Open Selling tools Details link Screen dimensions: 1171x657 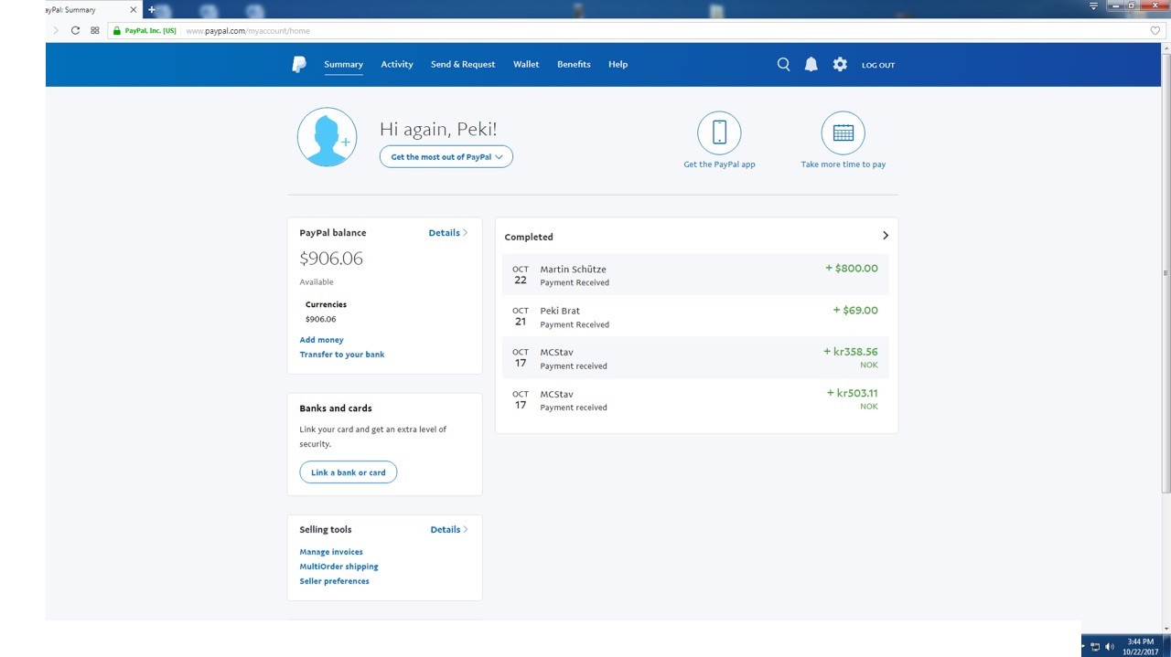[448, 529]
